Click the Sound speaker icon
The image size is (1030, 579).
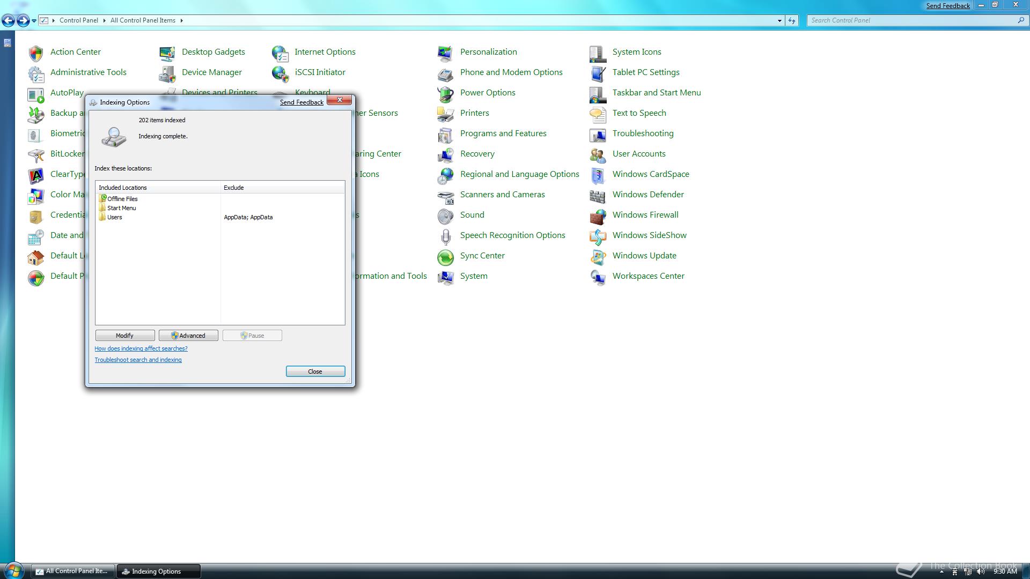click(445, 216)
